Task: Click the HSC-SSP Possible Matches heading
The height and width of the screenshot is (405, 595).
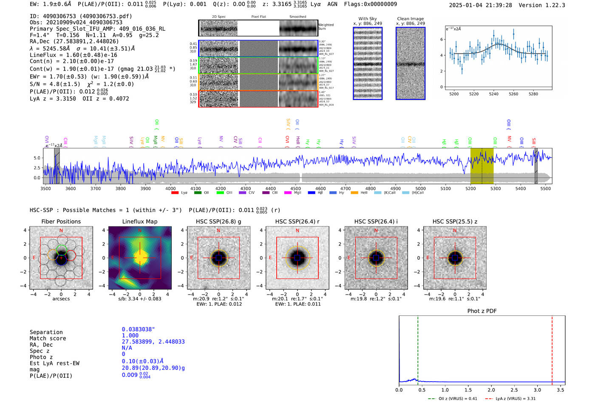Action: (x=106, y=210)
